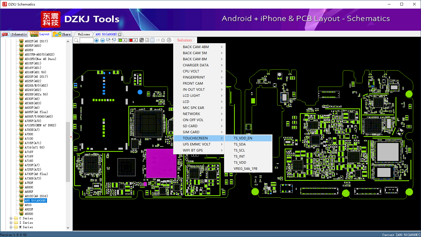The width and height of the screenshot is (421, 237).
Task: Close the A90 5G(A908N) document tab
Action: point(119,34)
